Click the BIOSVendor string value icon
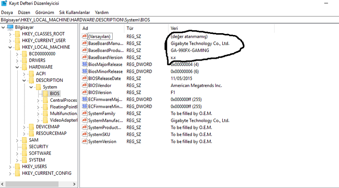 point(84,85)
